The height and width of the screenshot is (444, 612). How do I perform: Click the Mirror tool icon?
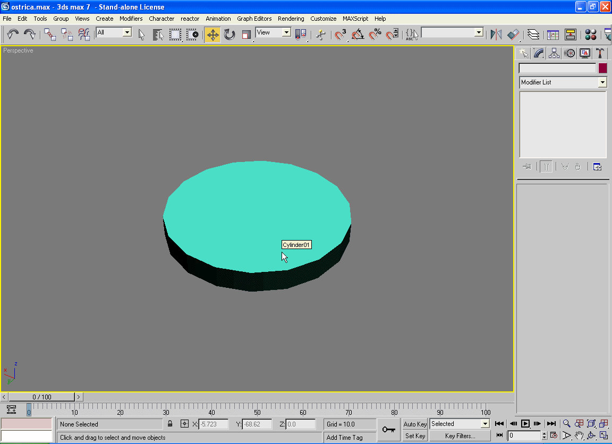coord(496,35)
